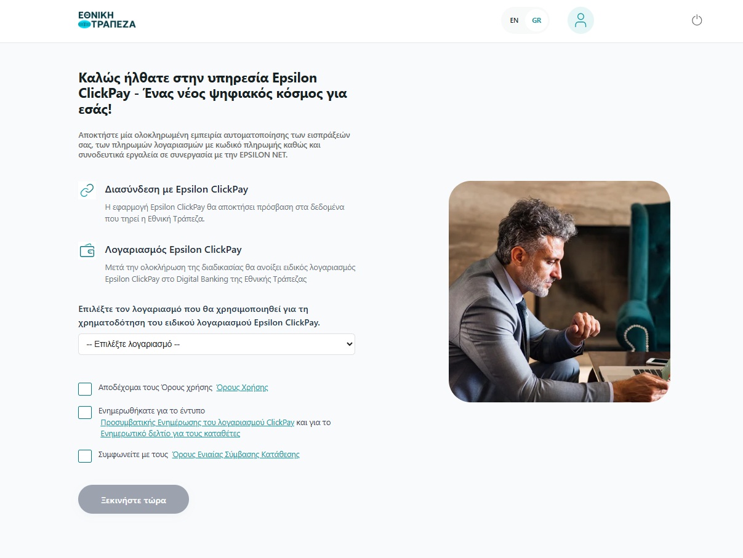
Task: Click the Εθνική Τράπεζα logo
Action: tap(107, 20)
